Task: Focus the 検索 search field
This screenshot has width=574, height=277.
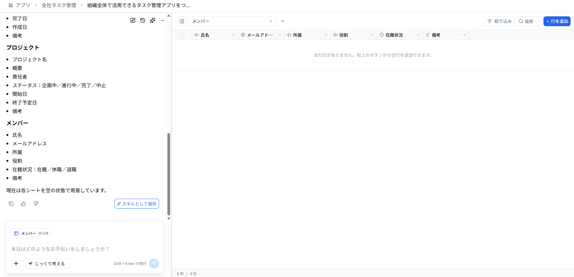Action: click(x=529, y=21)
